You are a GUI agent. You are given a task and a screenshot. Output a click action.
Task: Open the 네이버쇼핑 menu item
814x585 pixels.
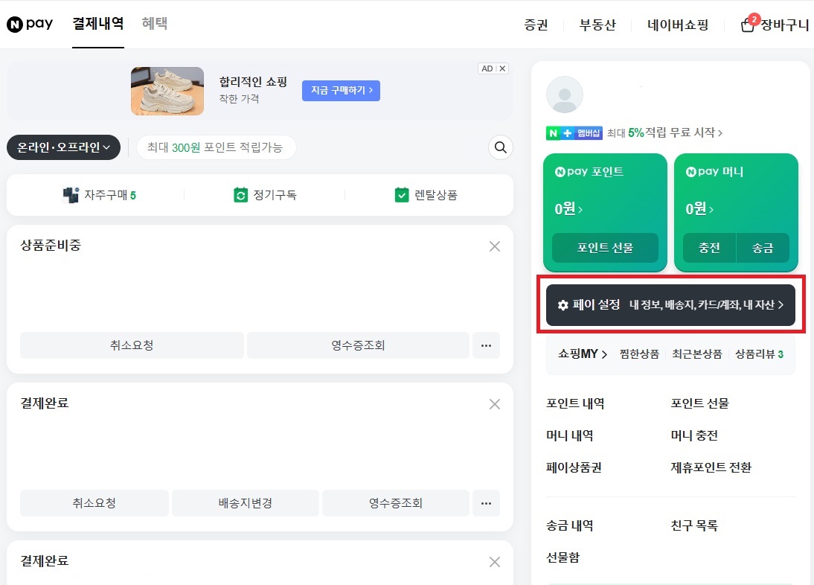678,25
